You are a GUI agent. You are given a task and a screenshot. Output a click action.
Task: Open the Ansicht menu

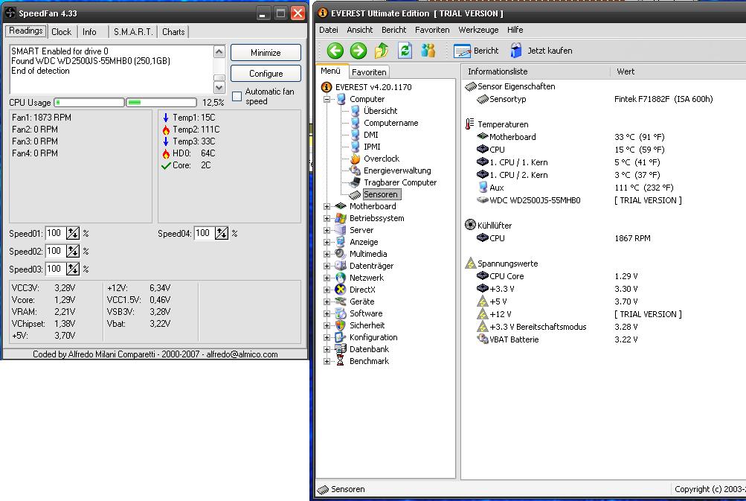pos(360,30)
